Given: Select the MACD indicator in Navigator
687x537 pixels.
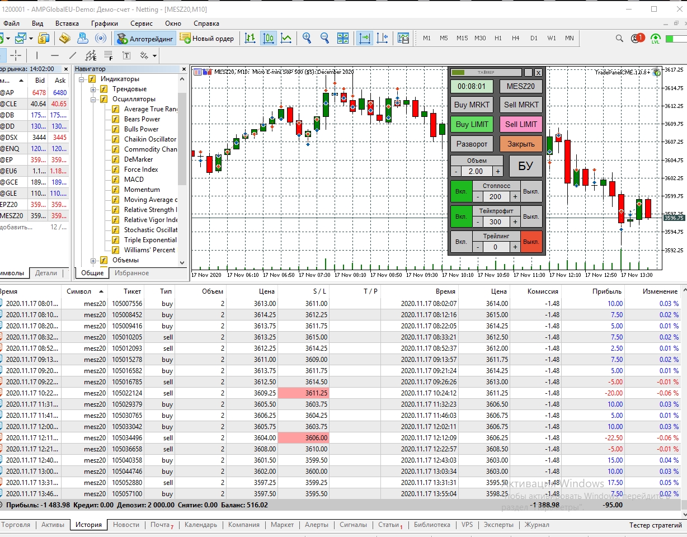Looking at the screenshot, I should pos(134,180).
